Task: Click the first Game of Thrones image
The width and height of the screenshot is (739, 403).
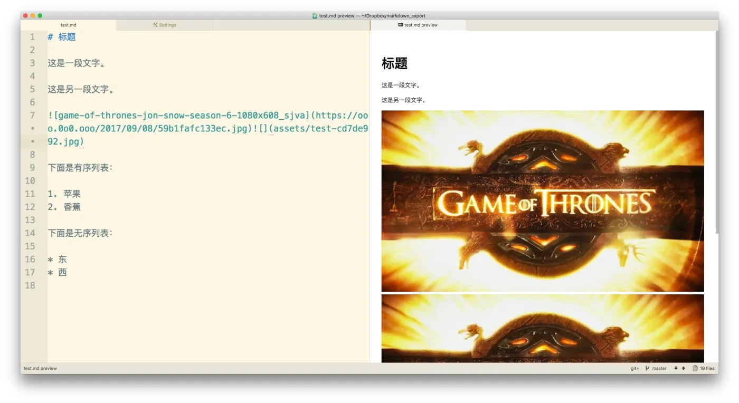Action: [543, 201]
